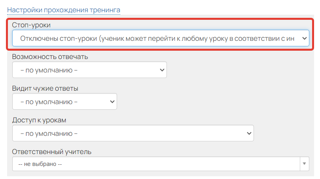
Task: Click the Возможность отвечать label
Action: tap(50, 57)
